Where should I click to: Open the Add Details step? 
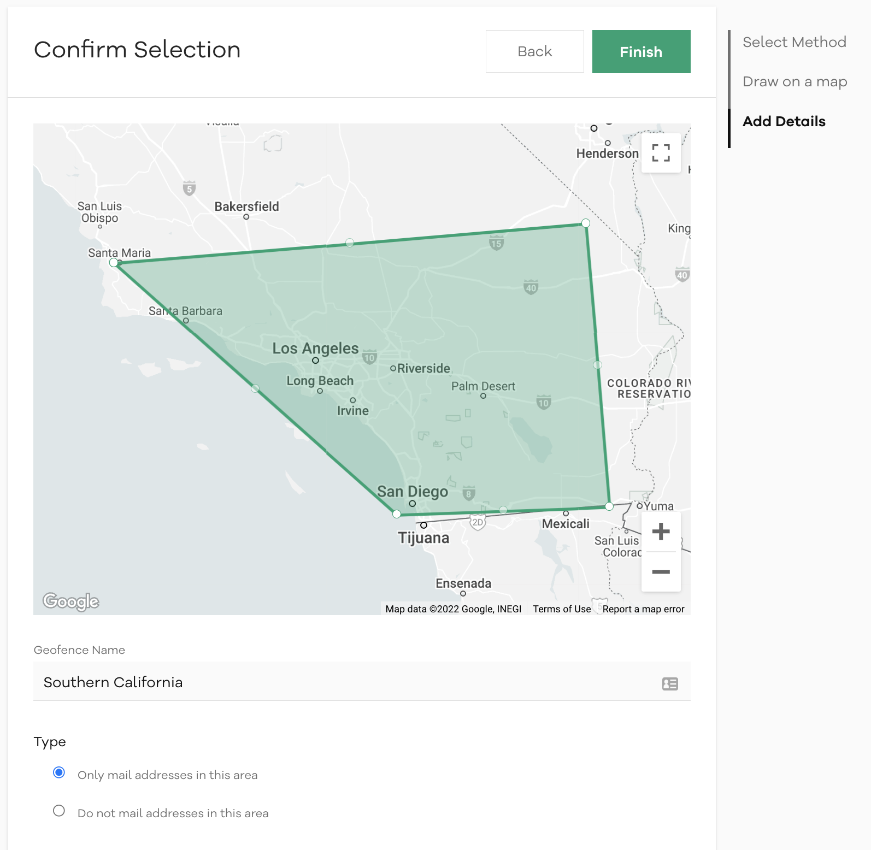(x=784, y=121)
